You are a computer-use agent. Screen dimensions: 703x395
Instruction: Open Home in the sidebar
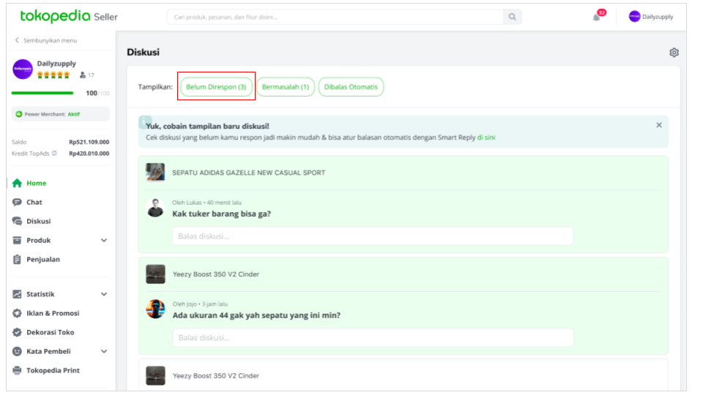(x=37, y=183)
